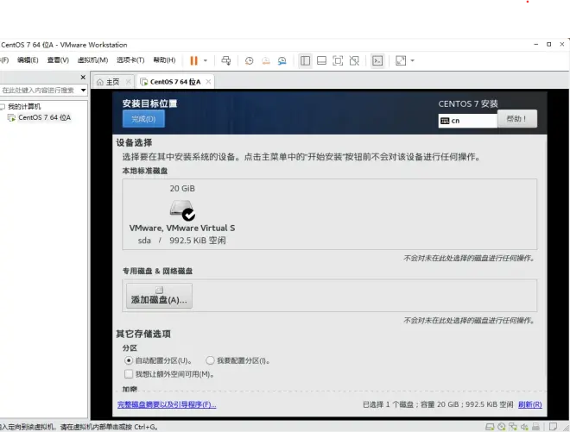
Task: Click the message log status bar icon
Action: (553, 427)
